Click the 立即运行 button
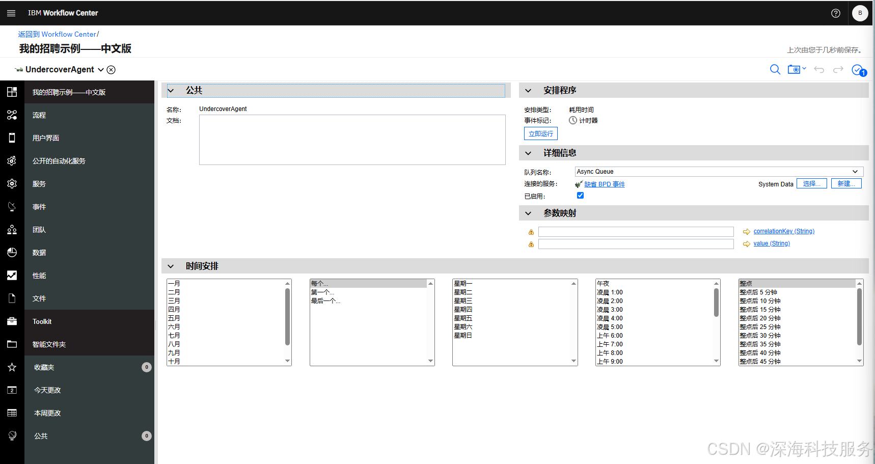 (x=541, y=133)
